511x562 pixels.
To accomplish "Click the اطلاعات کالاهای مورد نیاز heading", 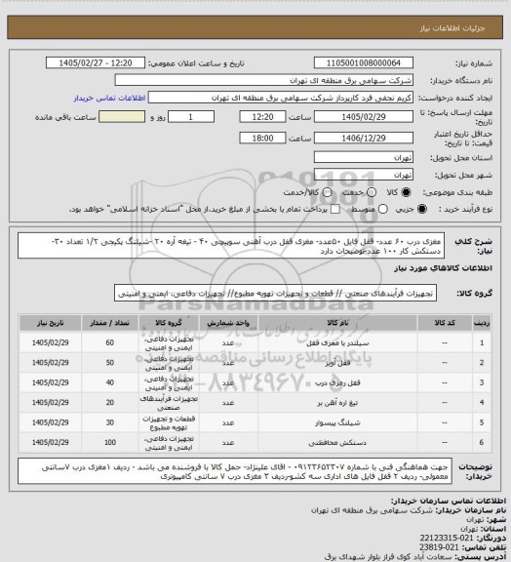I will 444,268.
